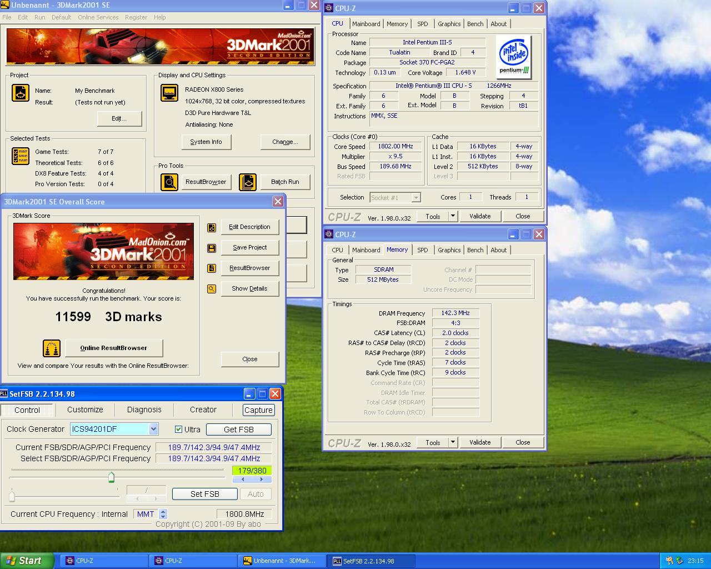This screenshot has height=569, width=711.
Task: Click the Online ResultBrowser people icon
Action: click(52, 348)
